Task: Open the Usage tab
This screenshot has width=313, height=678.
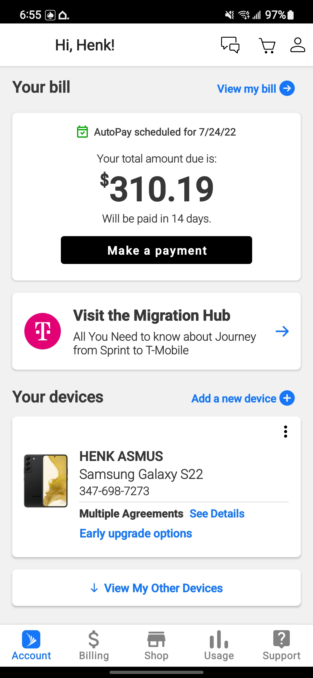Action: (219, 645)
